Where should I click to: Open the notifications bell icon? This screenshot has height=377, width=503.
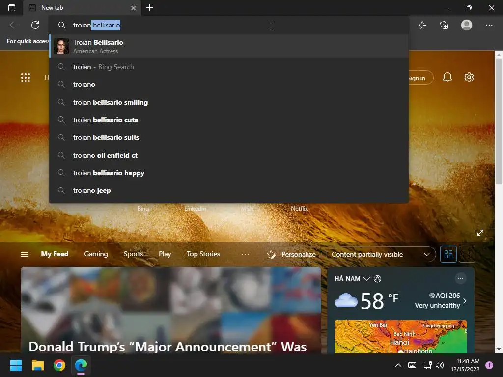click(x=447, y=77)
